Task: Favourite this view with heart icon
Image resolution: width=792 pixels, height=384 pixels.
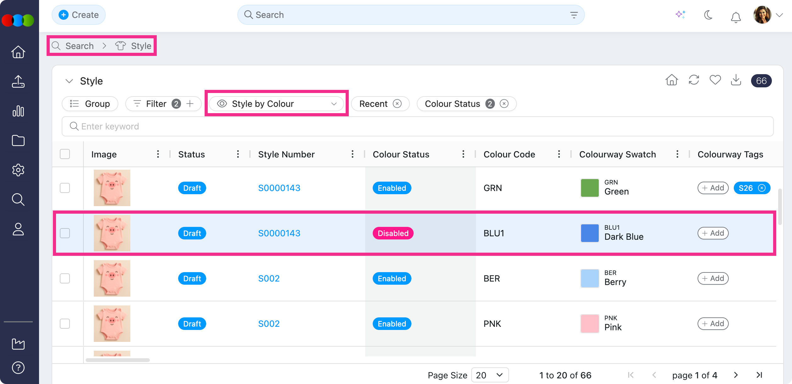Action: pyautogui.click(x=715, y=80)
